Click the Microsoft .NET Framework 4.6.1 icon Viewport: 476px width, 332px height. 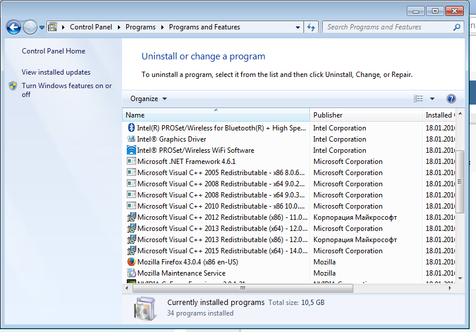coord(131,162)
